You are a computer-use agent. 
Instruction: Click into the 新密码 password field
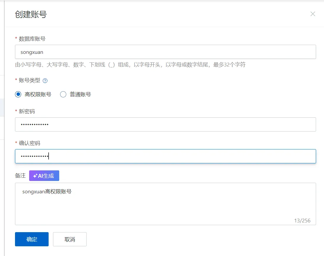point(165,124)
